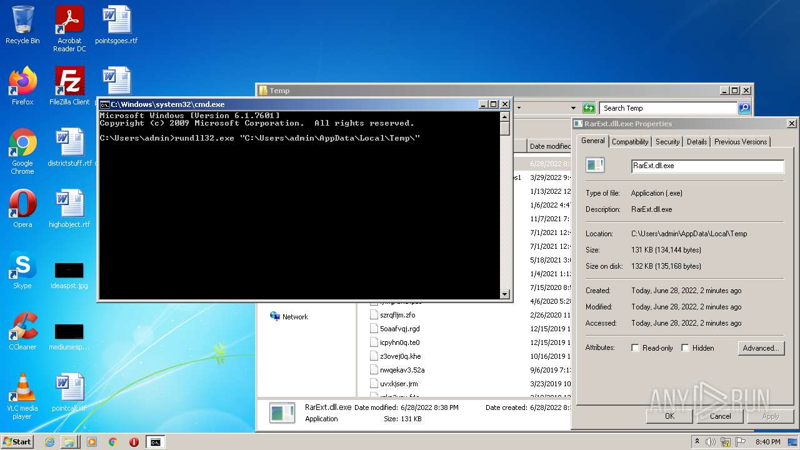
Task: Click the Advanced... attributes button
Action: click(x=761, y=348)
